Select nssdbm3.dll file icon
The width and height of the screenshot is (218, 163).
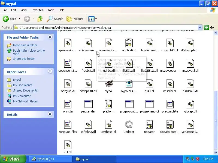point(190,84)
